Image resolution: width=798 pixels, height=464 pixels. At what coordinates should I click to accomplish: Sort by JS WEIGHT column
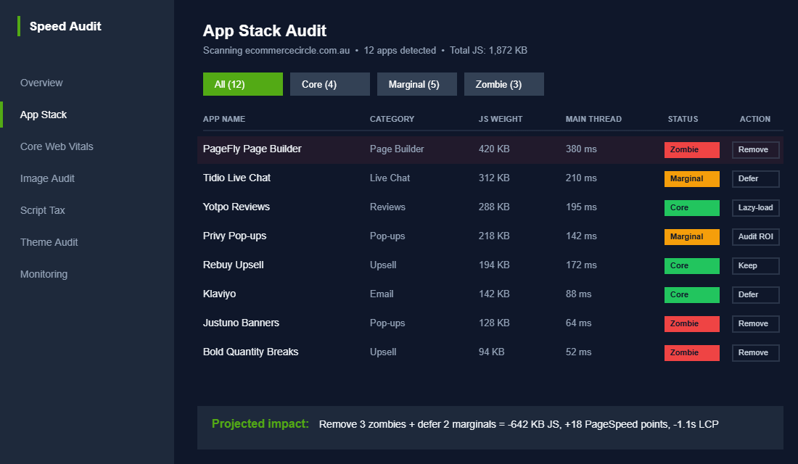(x=501, y=119)
